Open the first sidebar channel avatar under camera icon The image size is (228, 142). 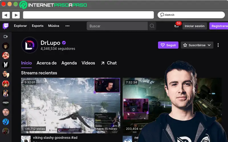pos(6,46)
